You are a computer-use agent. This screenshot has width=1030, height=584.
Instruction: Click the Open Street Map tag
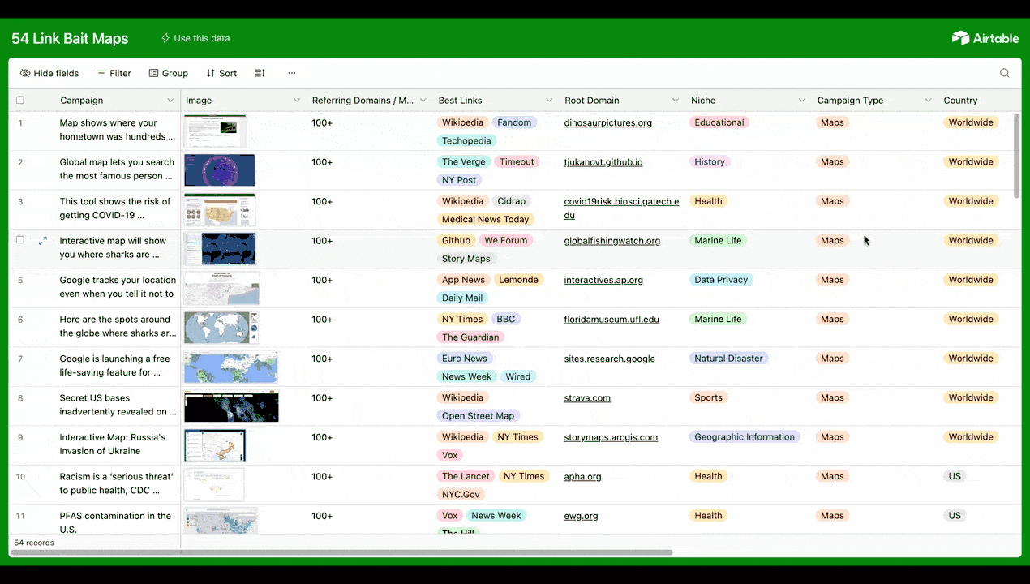[x=478, y=416]
